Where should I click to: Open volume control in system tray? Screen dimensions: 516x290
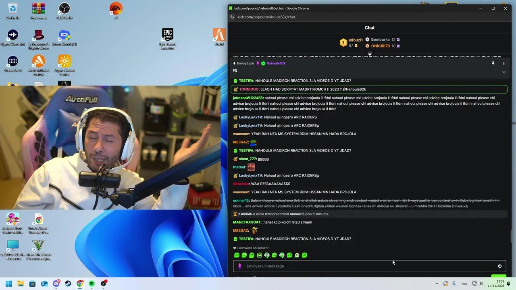point(481,284)
